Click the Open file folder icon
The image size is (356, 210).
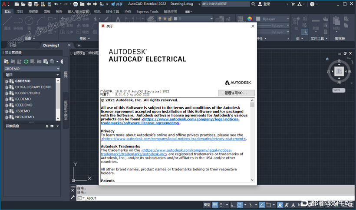[x=23, y=4]
